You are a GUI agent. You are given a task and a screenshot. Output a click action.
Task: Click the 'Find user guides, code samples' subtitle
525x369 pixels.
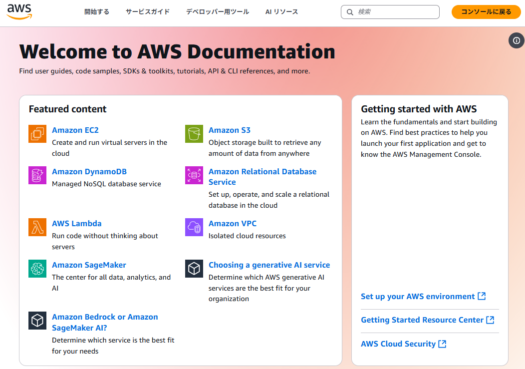point(164,71)
